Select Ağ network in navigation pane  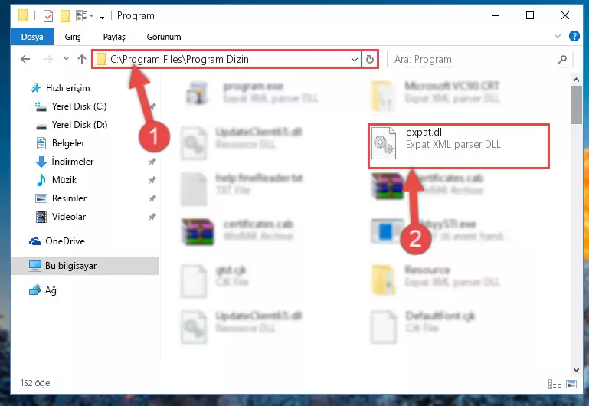(43, 290)
